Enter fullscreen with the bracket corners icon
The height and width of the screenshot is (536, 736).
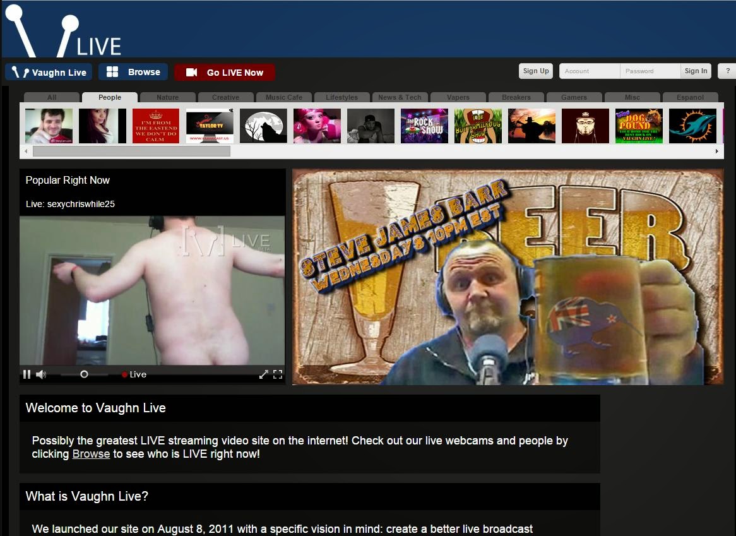tap(278, 374)
